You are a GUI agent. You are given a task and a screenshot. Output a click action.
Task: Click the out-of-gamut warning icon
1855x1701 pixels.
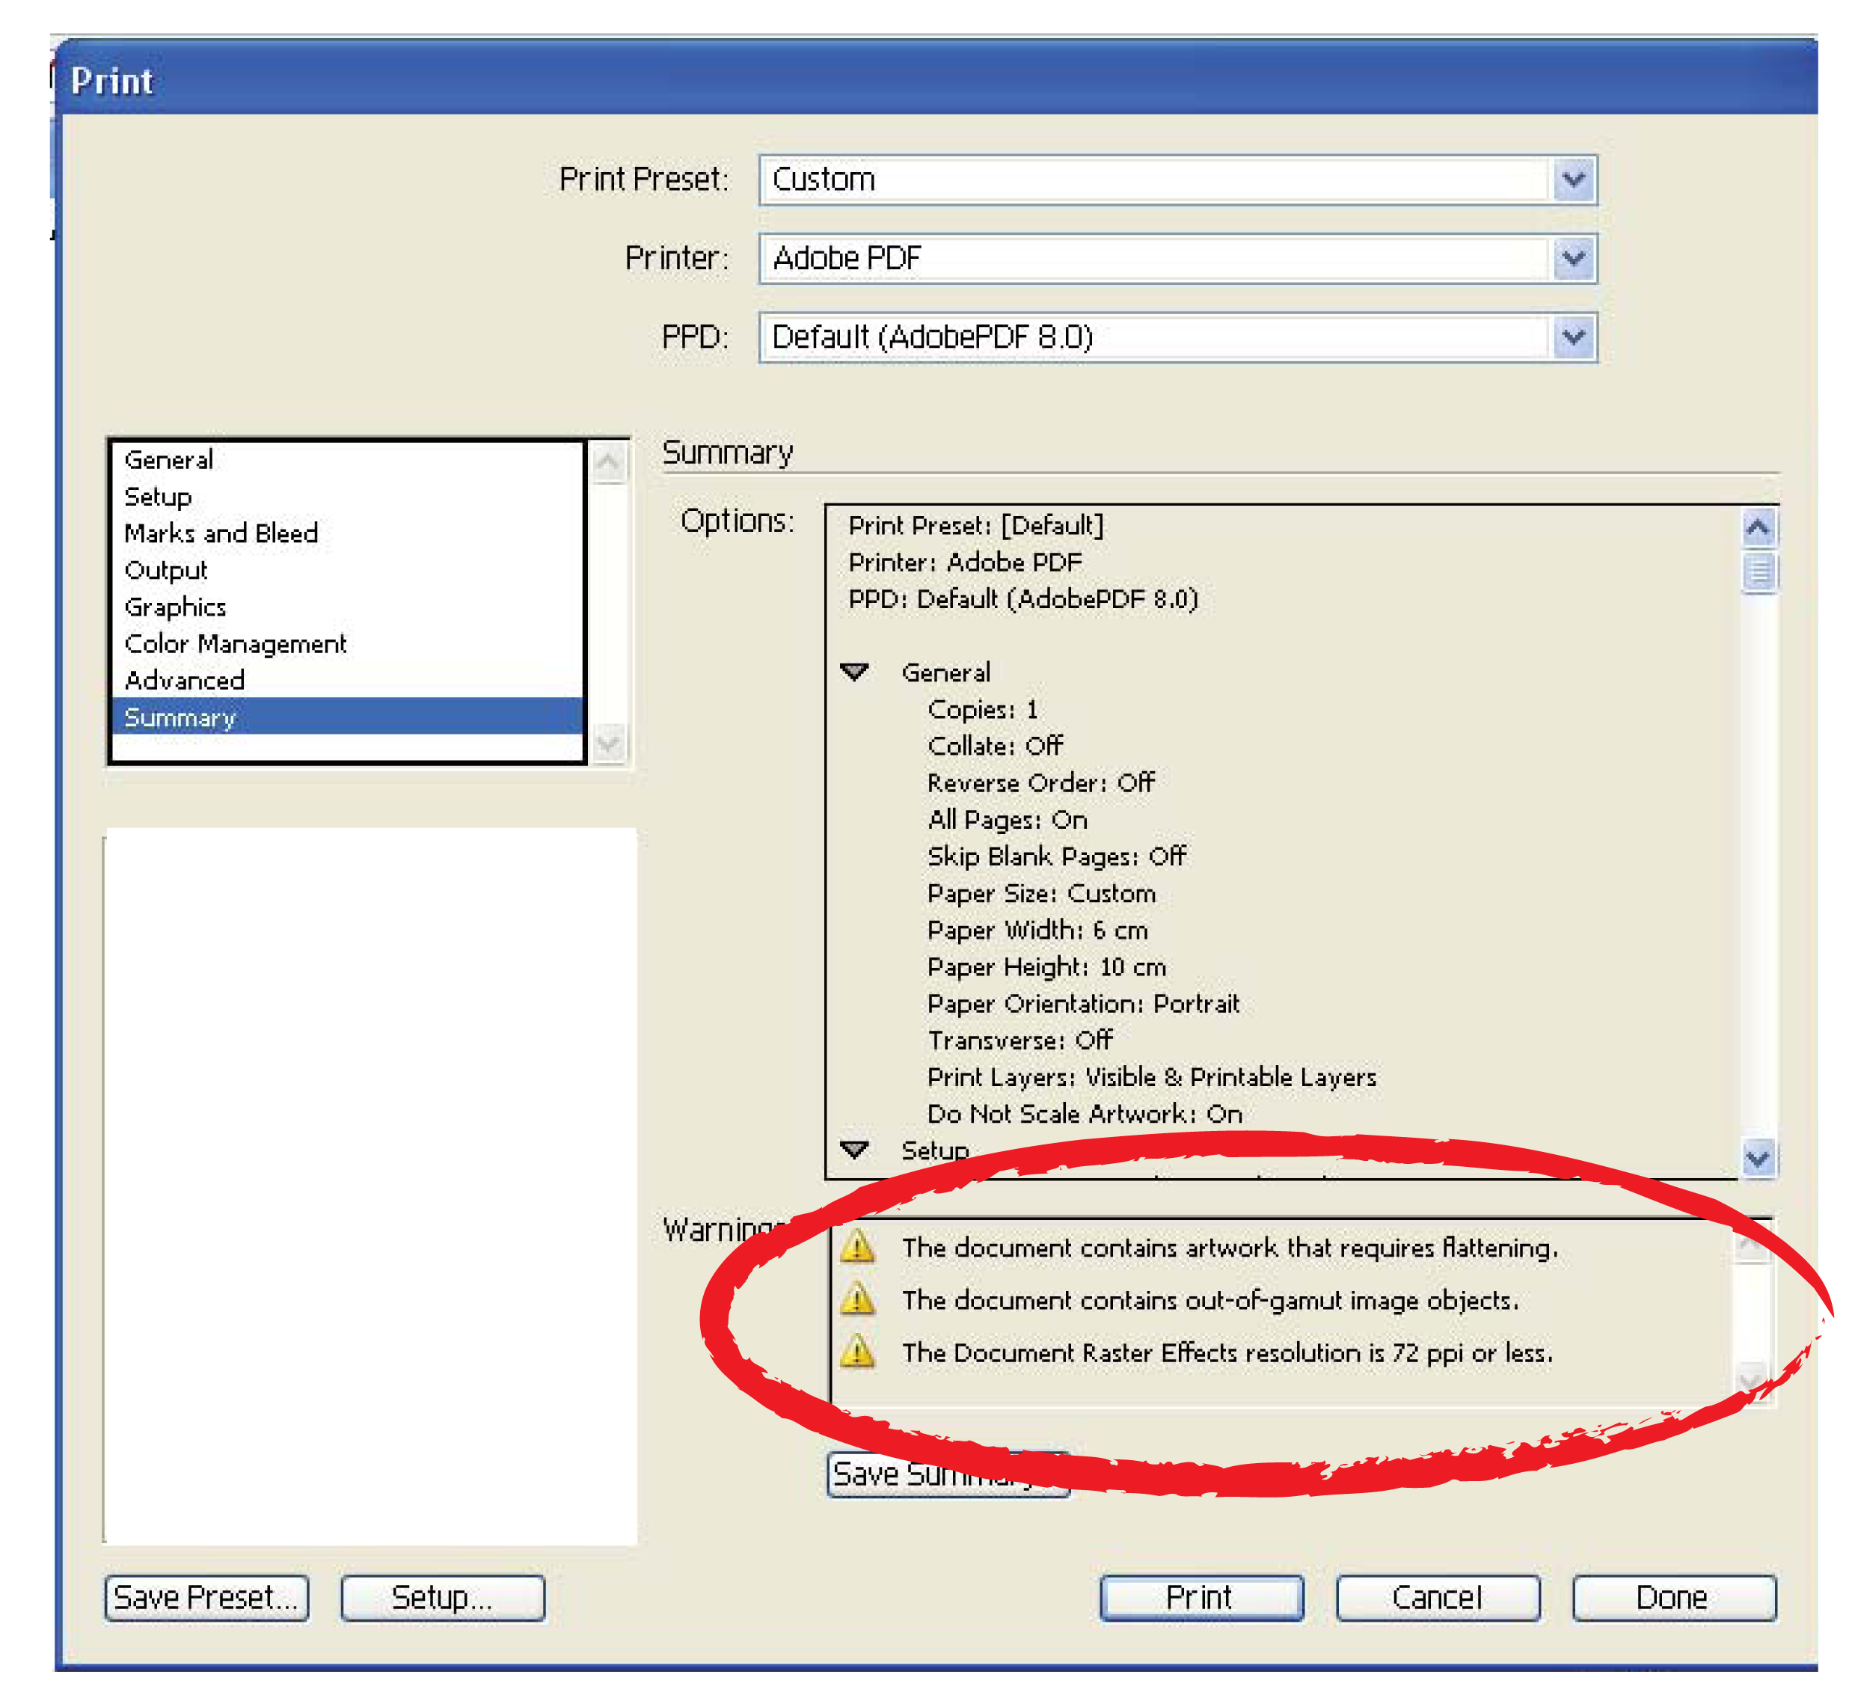pyautogui.click(x=857, y=1299)
